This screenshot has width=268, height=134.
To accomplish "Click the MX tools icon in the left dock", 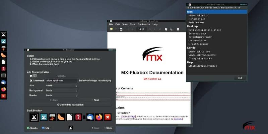I will tap(3, 41).
